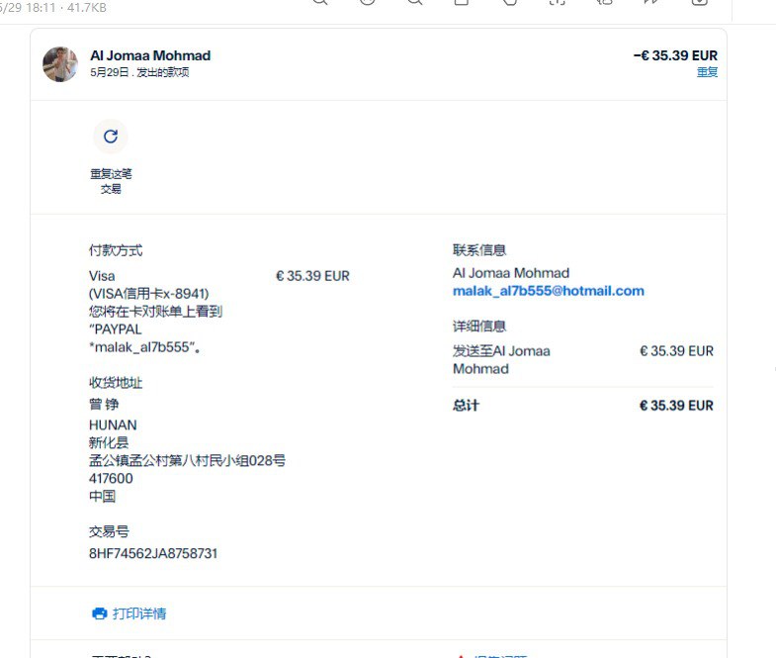Click the Al Jomaa Mohmad header name
The width and height of the screenshot is (776, 658).
(x=150, y=55)
